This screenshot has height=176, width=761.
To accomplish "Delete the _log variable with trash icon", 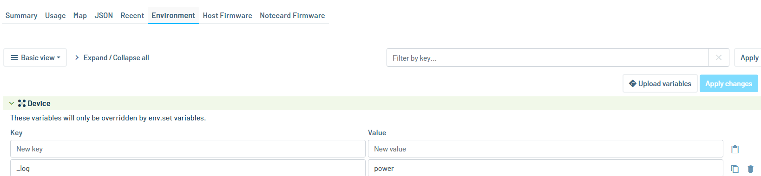I will click(750, 169).
